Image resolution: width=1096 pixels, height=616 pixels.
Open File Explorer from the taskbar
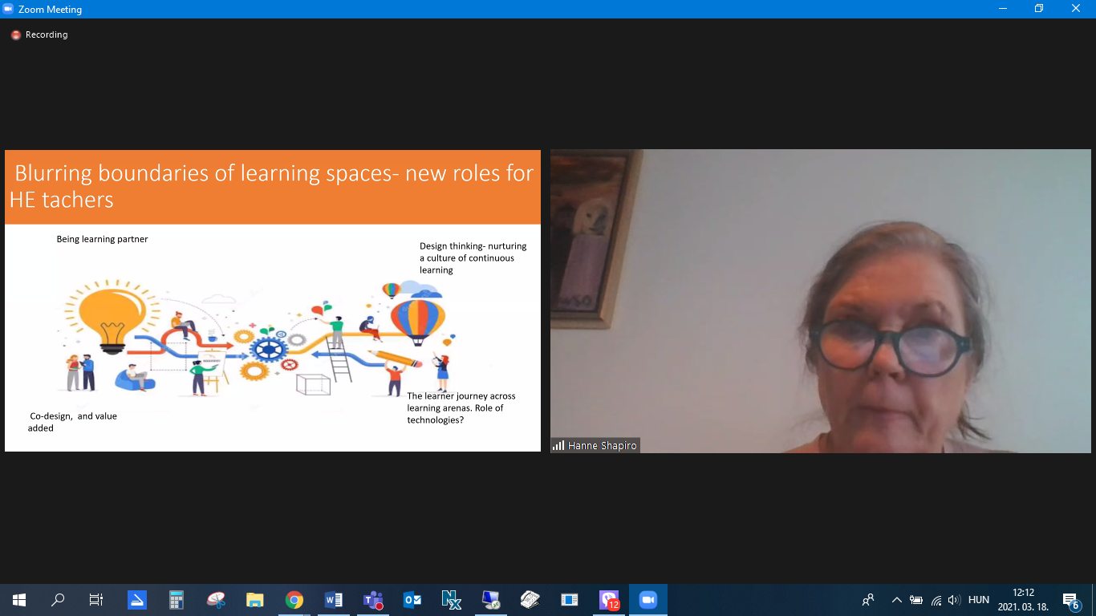[x=255, y=600]
